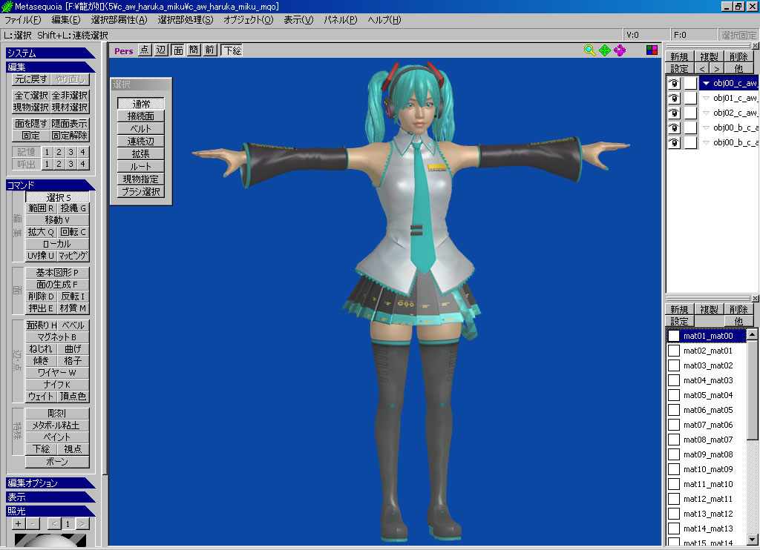The height and width of the screenshot is (550, 760).
Task: Open the ファイル(F) menu
Action: pyautogui.click(x=22, y=20)
